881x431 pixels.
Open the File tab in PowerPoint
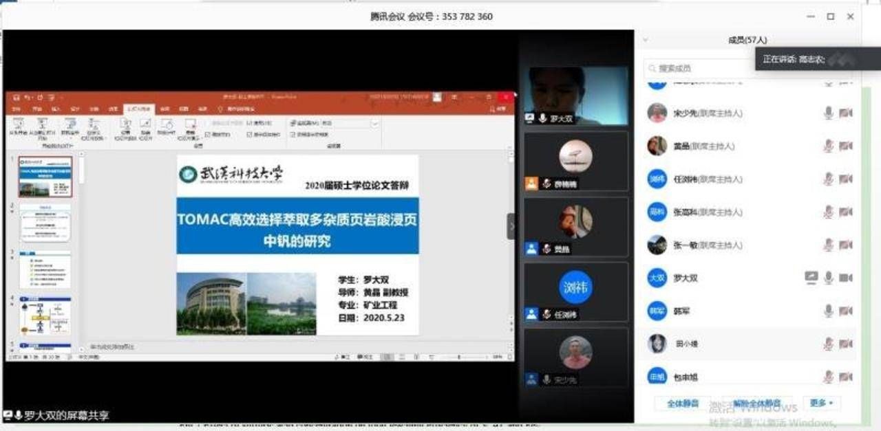tap(18, 109)
